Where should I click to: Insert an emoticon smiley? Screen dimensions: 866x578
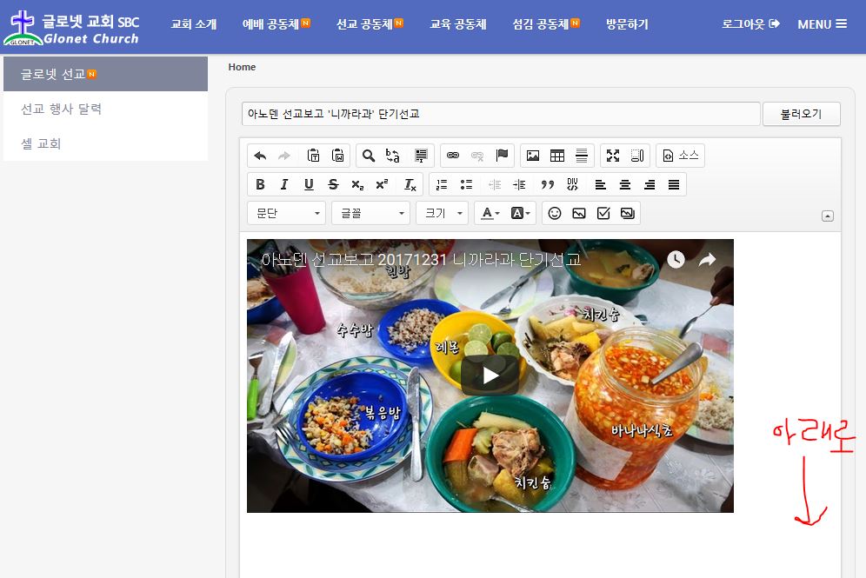[555, 213]
